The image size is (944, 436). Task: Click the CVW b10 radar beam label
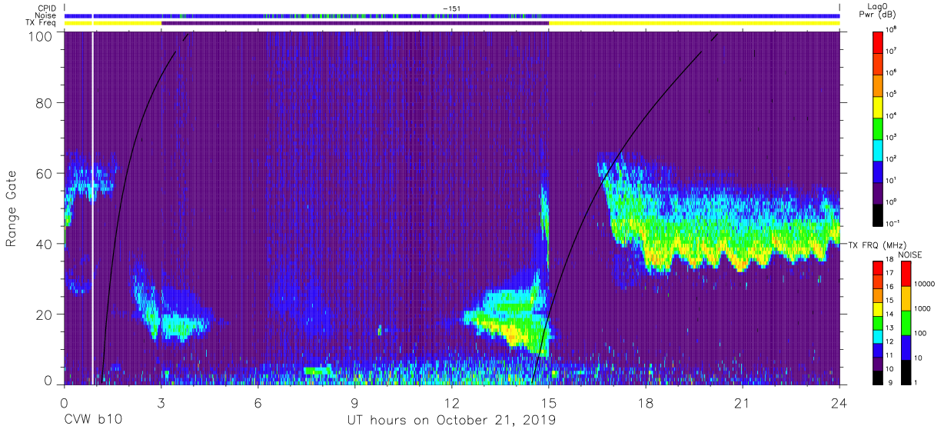coord(92,420)
